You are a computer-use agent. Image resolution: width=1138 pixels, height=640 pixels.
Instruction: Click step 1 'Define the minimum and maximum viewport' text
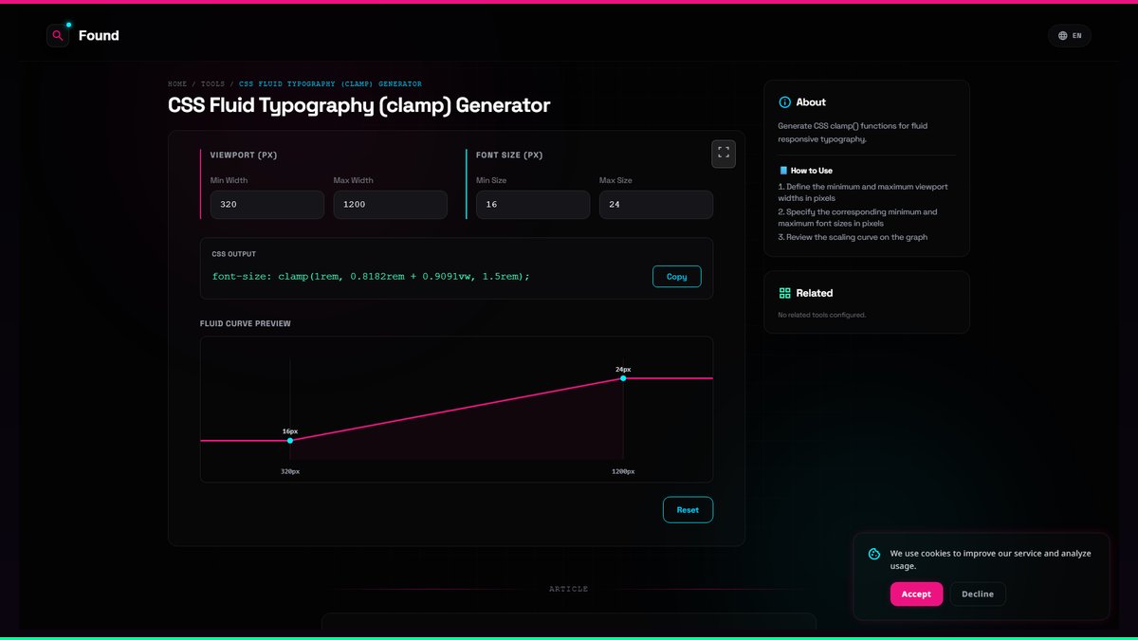(863, 192)
